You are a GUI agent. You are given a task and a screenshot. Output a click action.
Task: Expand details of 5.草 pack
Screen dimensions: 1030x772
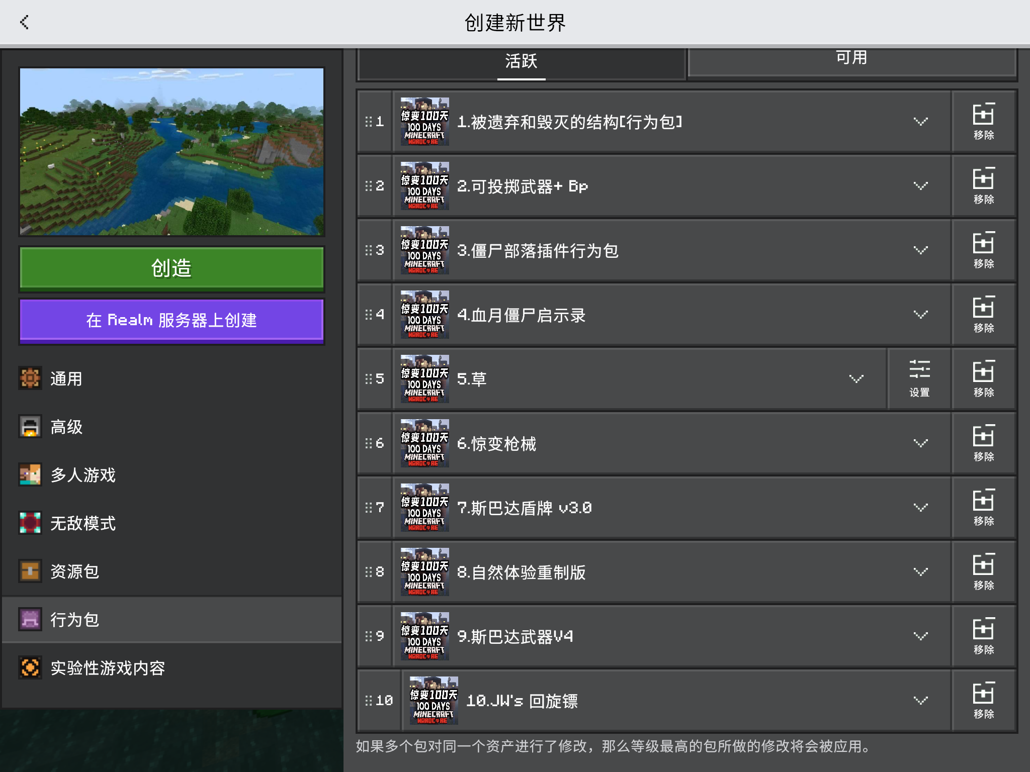coord(856,379)
